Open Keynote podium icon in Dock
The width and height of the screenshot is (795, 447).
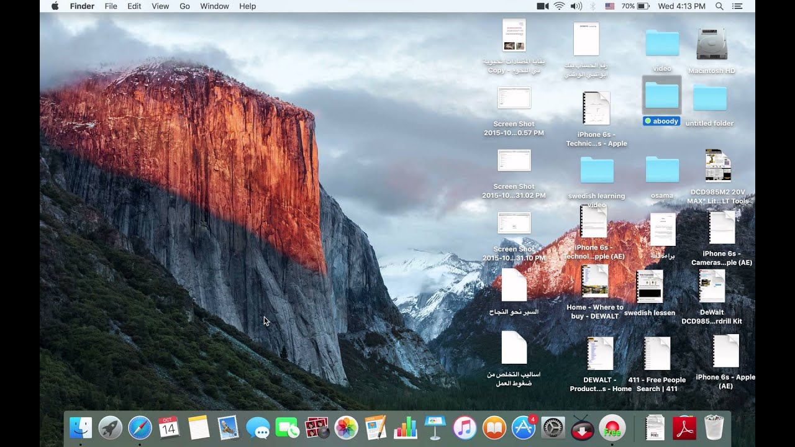coord(435,428)
